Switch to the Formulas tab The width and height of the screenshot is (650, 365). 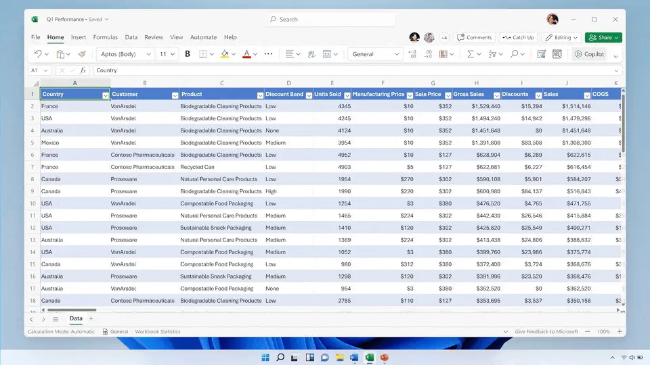coord(106,37)
